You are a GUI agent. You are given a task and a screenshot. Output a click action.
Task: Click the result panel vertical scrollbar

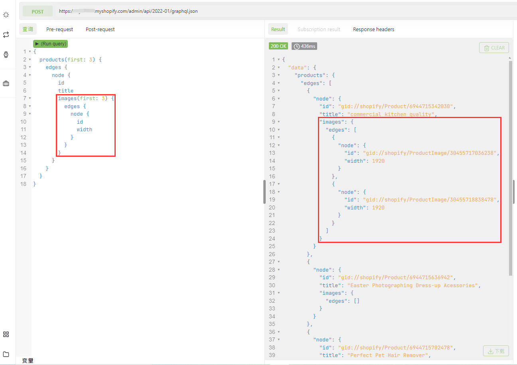point(510,168)
